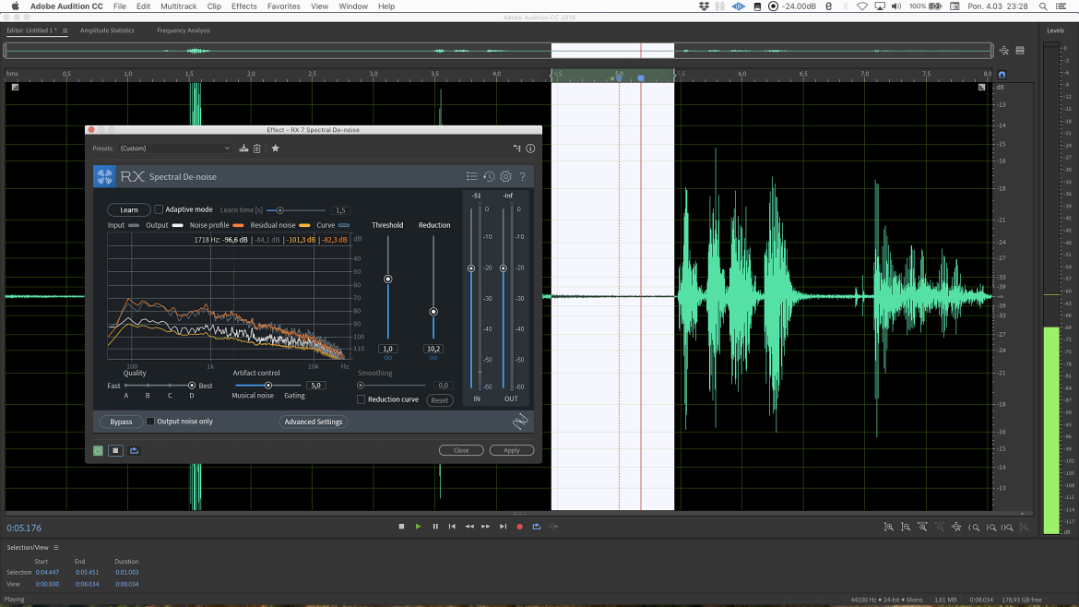Open the RX preset list icon

click(471, 177)
